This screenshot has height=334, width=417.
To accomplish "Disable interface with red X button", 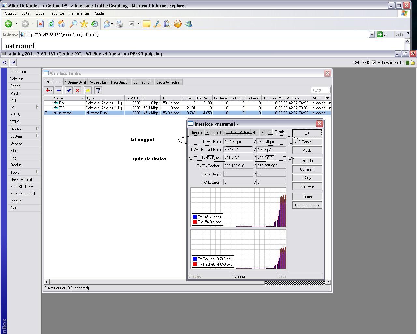I will (x=77, y=90).
